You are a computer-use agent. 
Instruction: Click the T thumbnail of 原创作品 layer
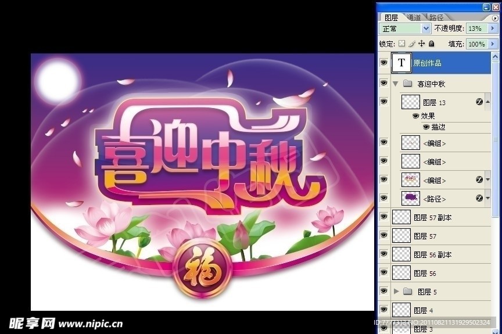click(401, 63)
